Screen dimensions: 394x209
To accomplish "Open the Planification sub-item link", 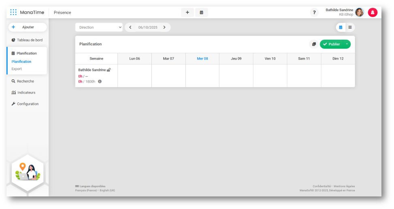I will click(21, 62).
